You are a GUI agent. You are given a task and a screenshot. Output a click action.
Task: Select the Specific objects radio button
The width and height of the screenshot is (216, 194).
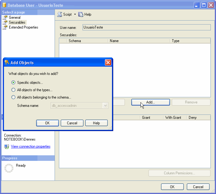[x=13, y=83]
